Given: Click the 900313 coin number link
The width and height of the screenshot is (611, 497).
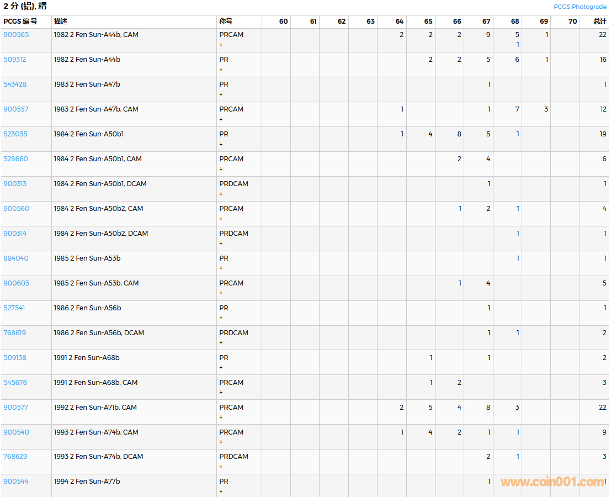Looking at the screenshot, I should pos(15,183).
